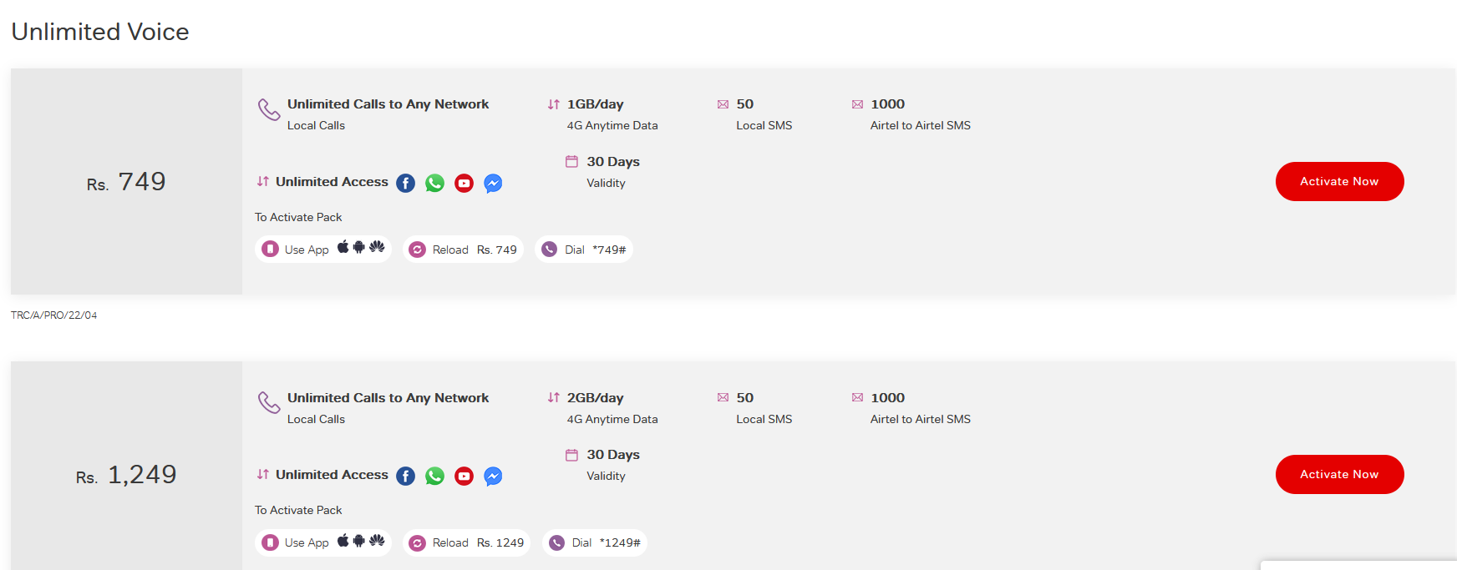The height and width of the screenshot is (570, 1457).
Task: Click Apple store icon in Rs. 749 pack
Action: pyautogui.click(x=343, y=247)
